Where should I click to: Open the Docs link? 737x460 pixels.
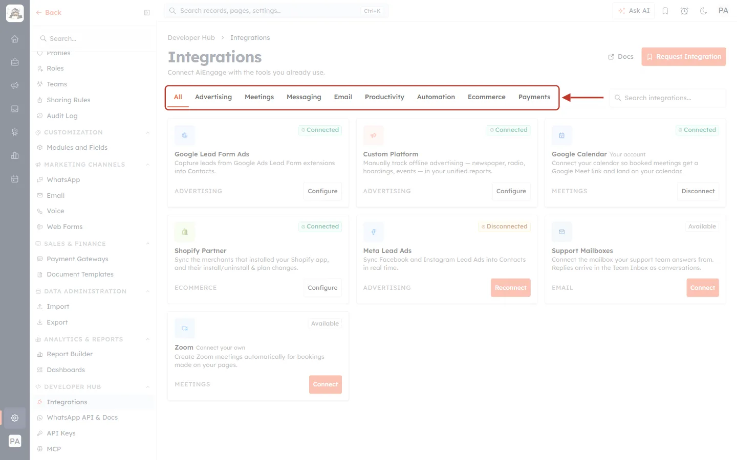click(621, 57)
